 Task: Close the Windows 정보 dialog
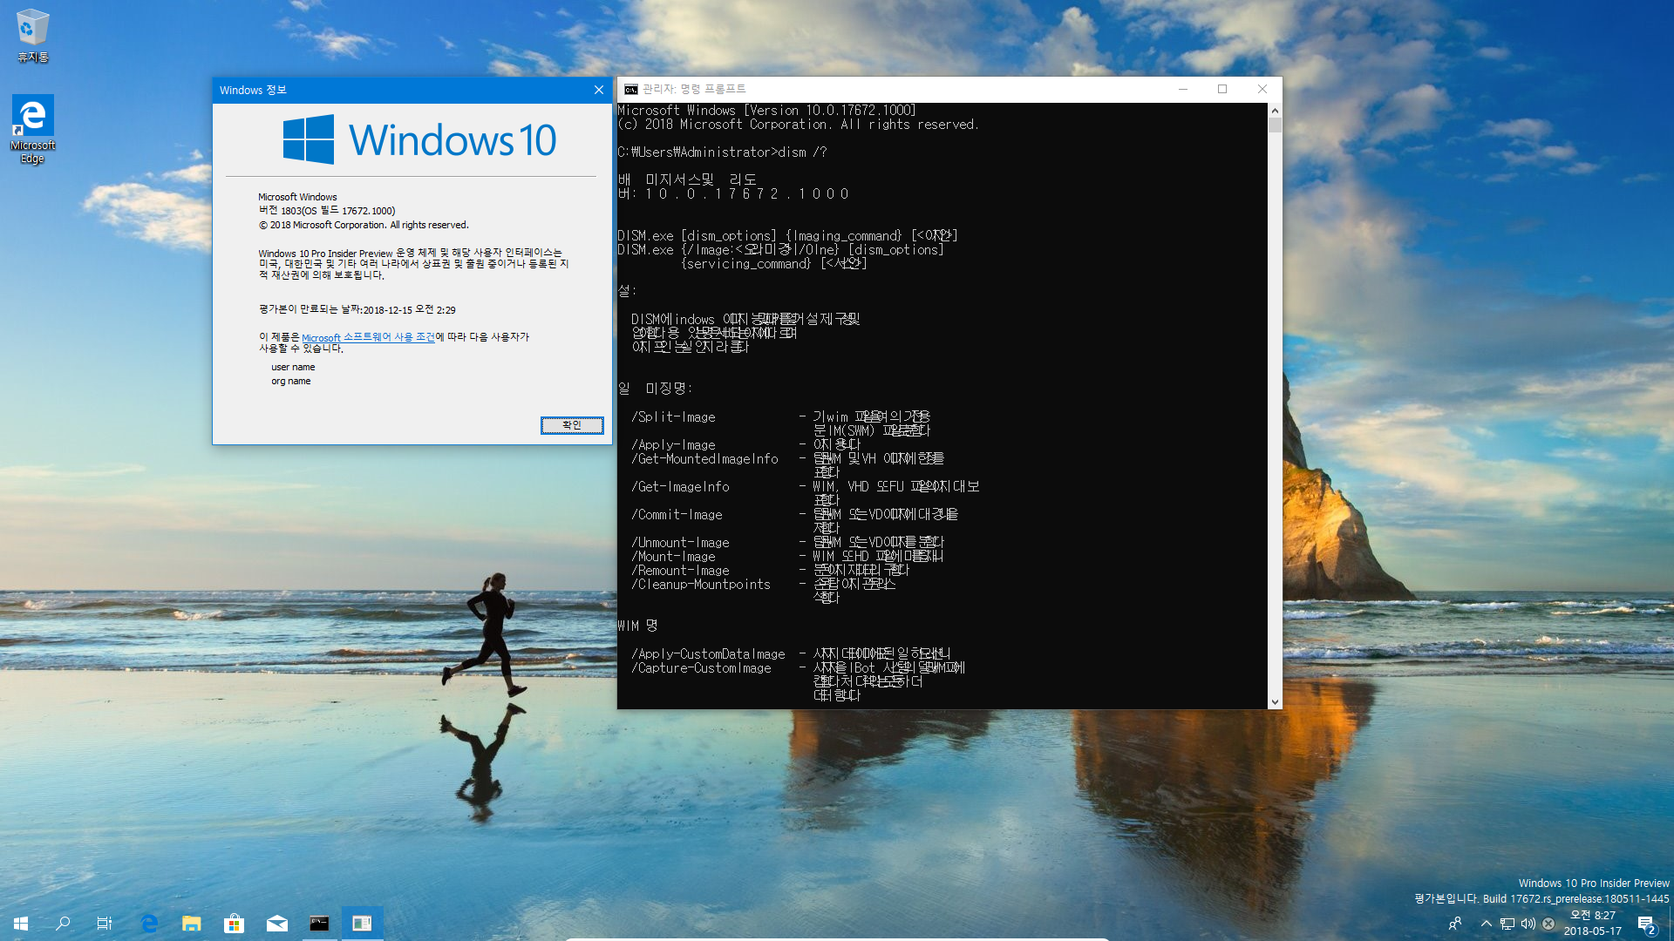pos(599,91)
